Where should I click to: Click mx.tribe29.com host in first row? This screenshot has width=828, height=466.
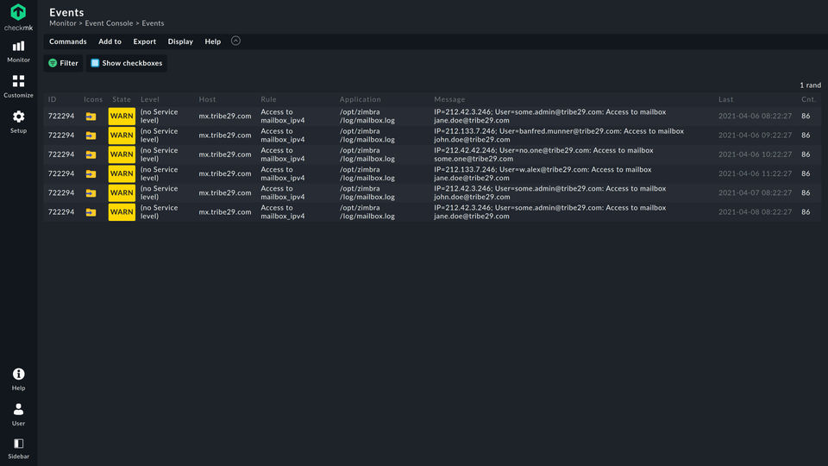pos(225,116)
